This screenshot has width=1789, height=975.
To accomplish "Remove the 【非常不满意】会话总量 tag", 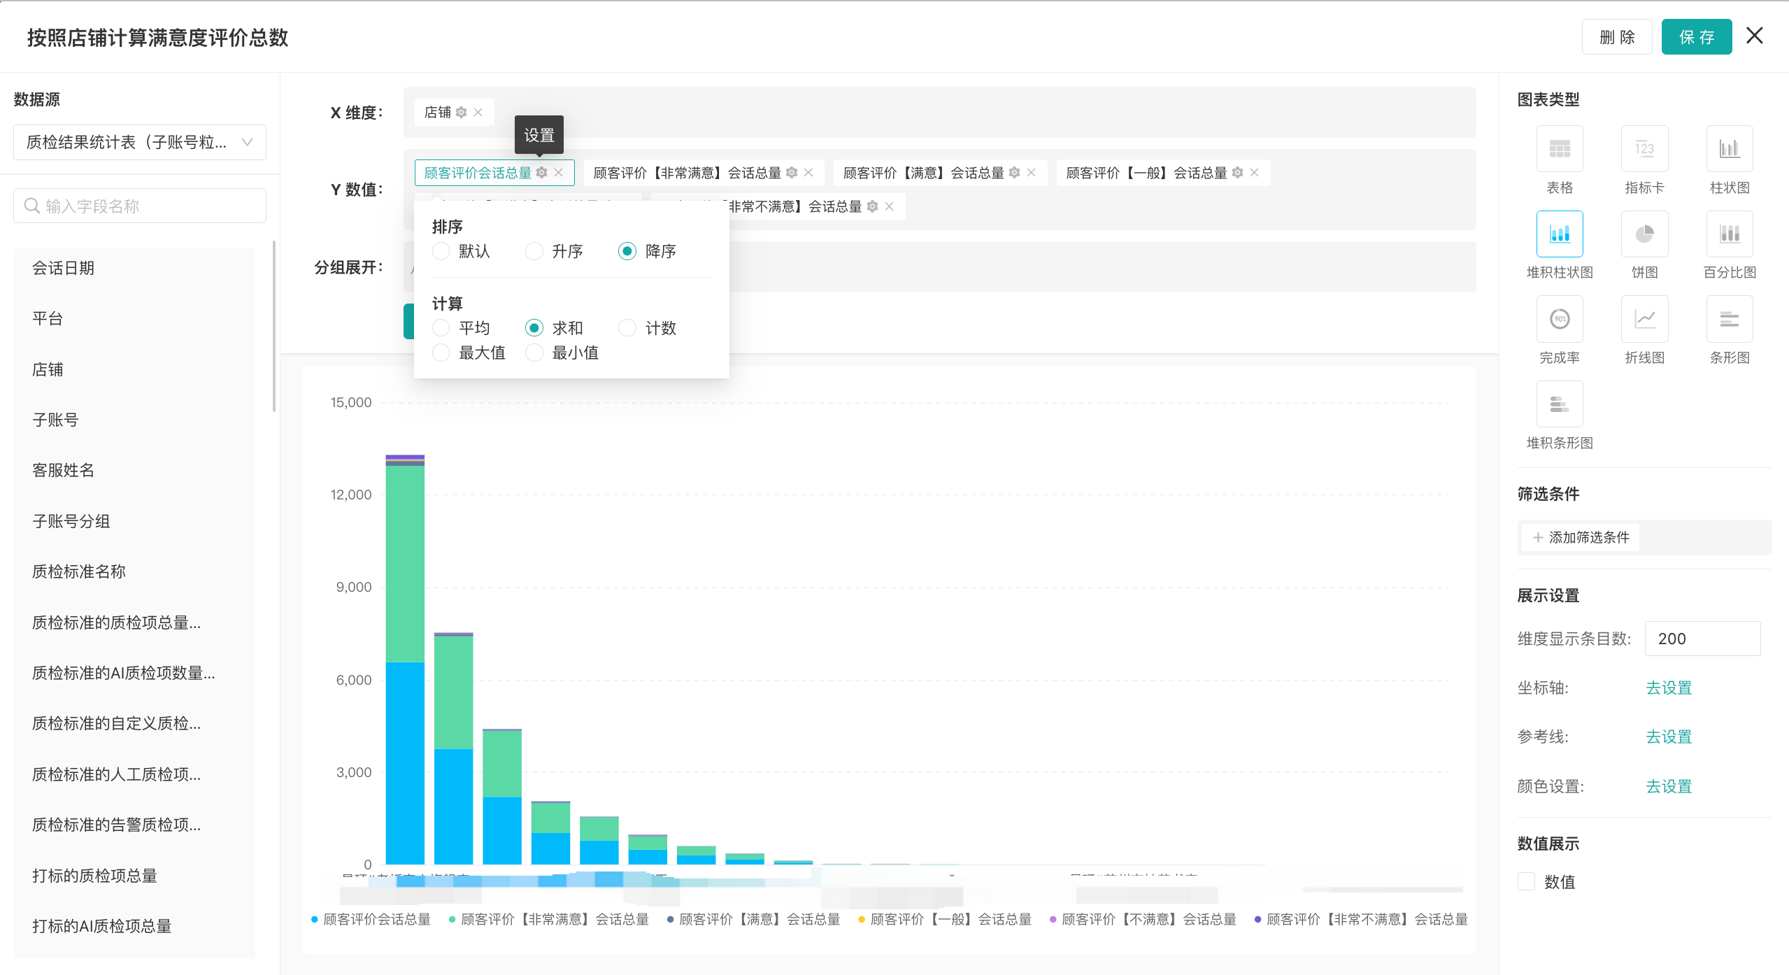I will click(889, 206).
